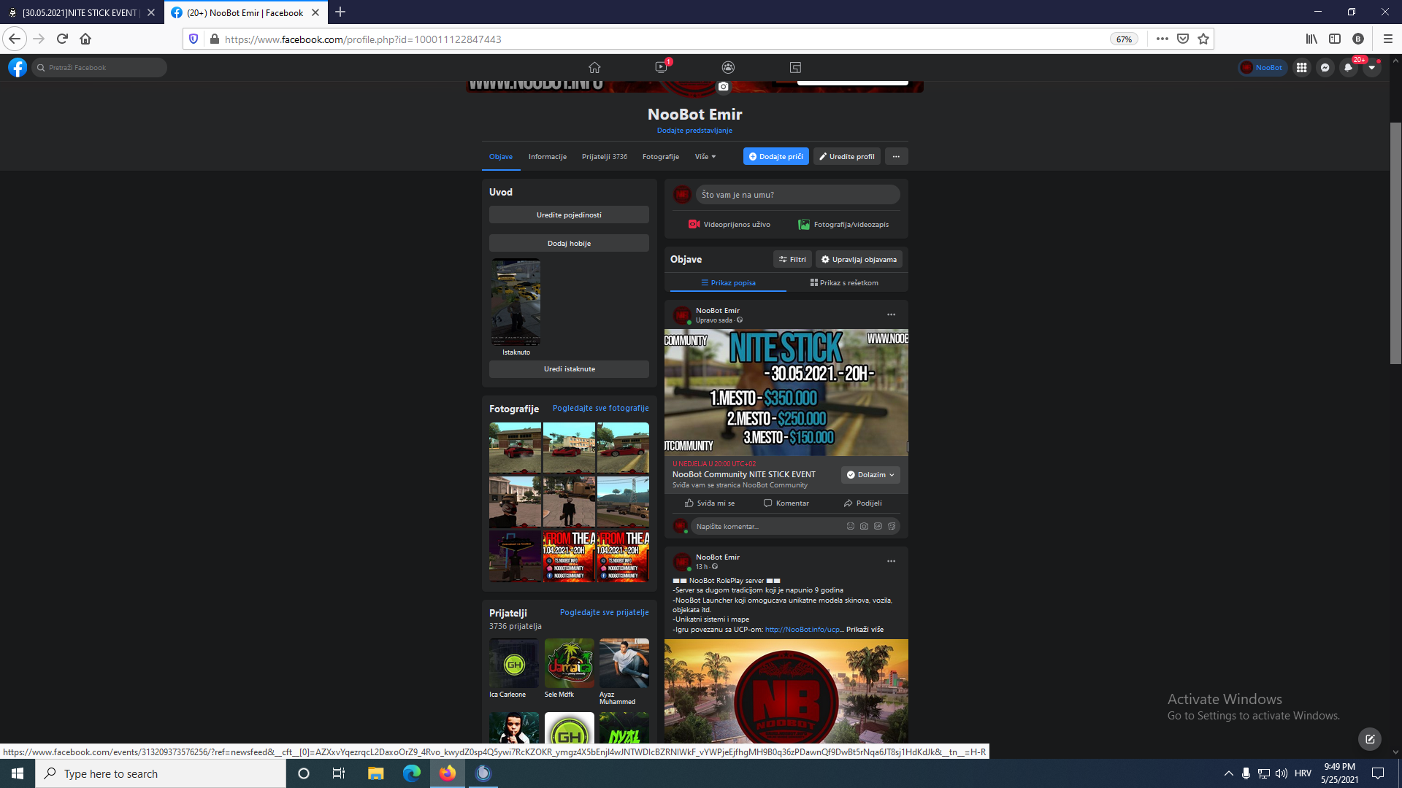Open the Messenger icon

point(1325,67)
